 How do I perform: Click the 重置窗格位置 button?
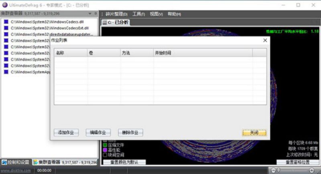coord(298,162)
